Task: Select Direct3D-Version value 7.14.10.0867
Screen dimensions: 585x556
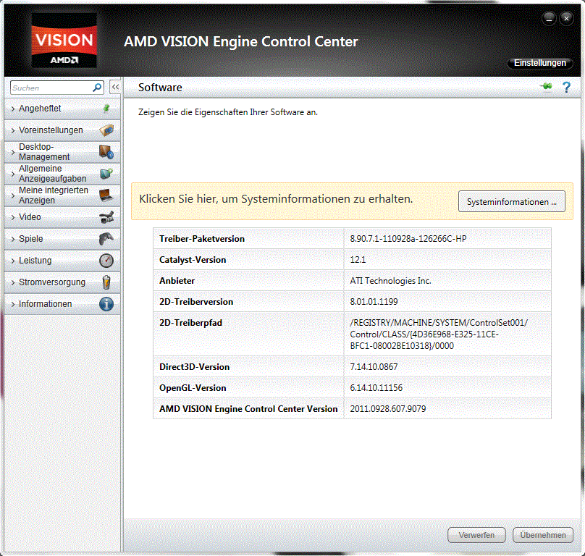Action: (x=374, y=367)
